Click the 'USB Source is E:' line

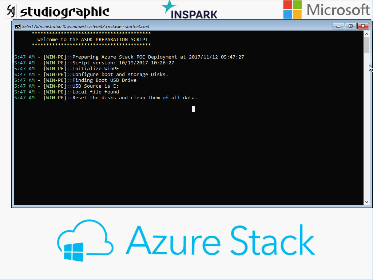tap(66, 86)
